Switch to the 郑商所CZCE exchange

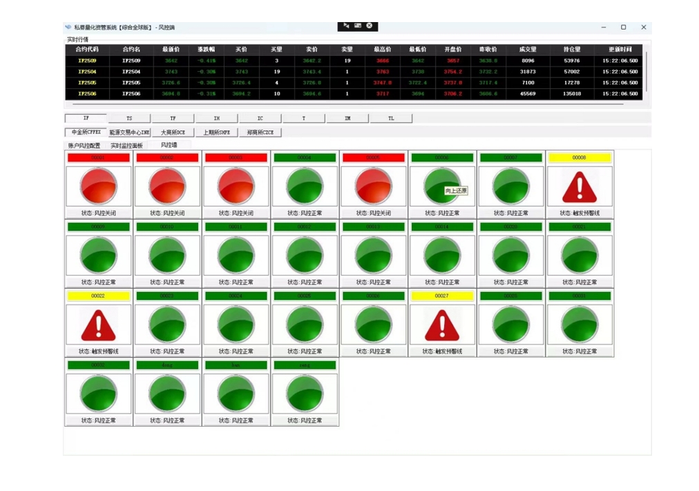click(260, 133)
